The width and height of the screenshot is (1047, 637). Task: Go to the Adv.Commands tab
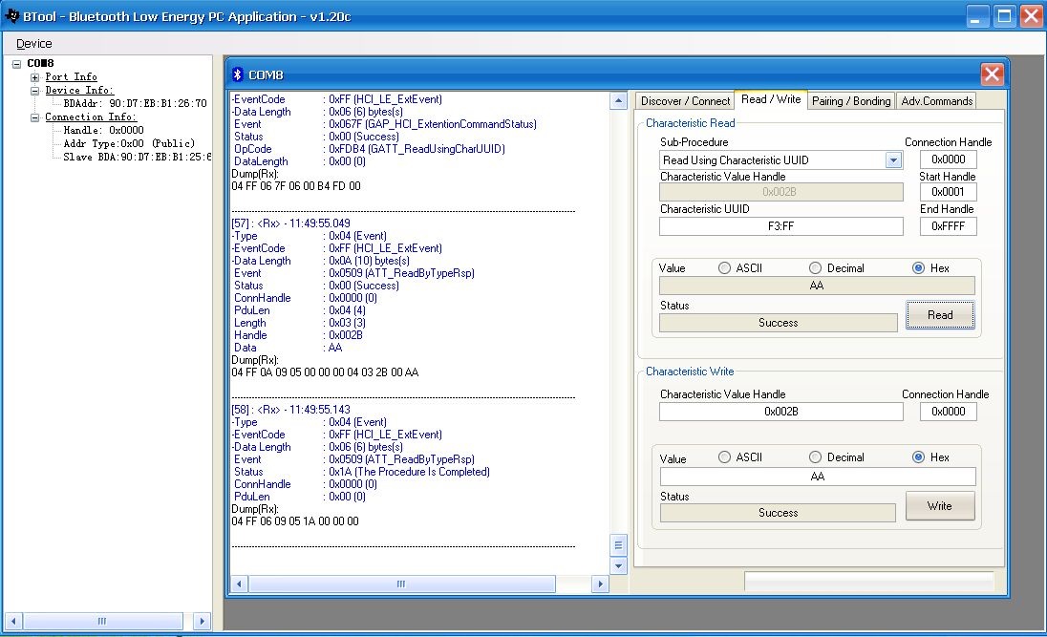937,101
